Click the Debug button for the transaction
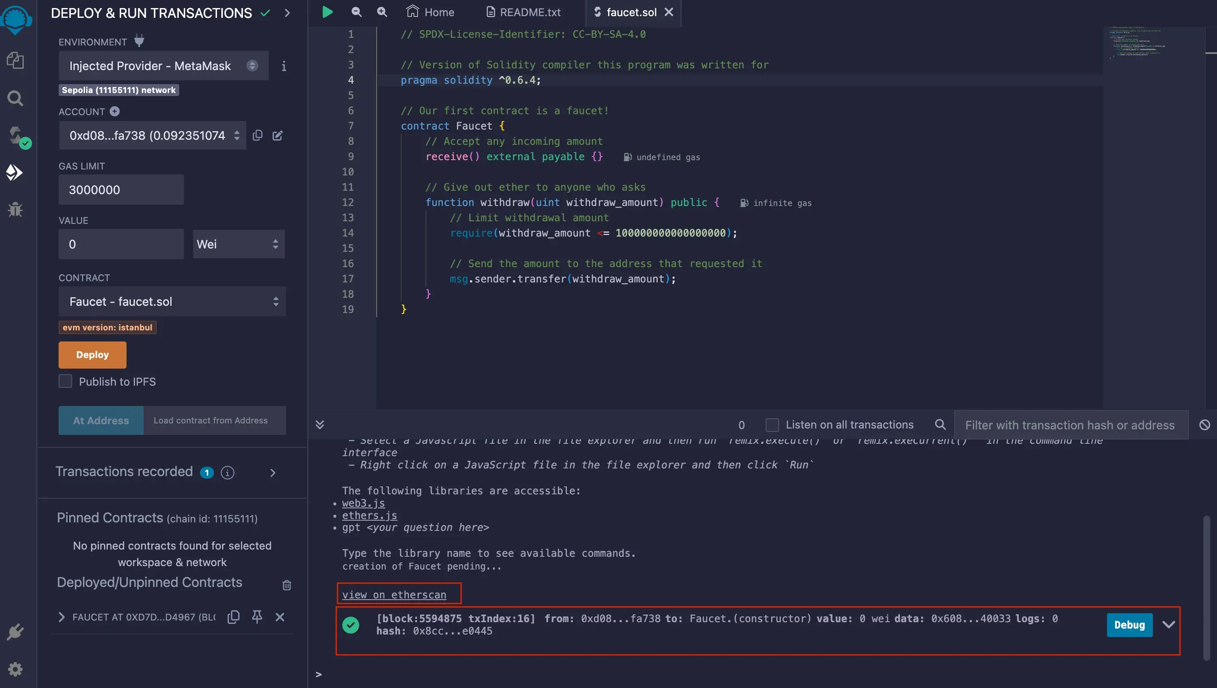The image size is (1217, 688). [x=1130, y=625]
